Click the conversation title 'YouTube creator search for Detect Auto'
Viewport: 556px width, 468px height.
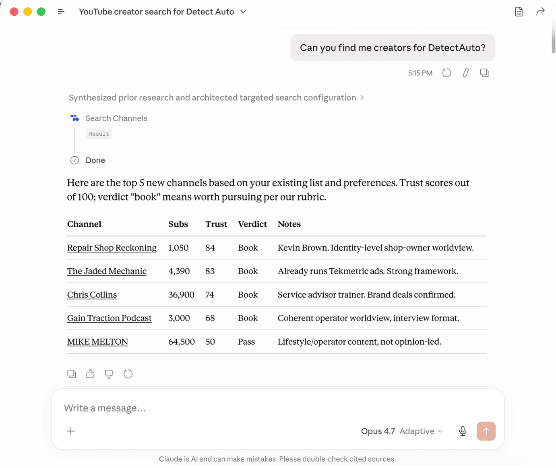pos(157,12)
